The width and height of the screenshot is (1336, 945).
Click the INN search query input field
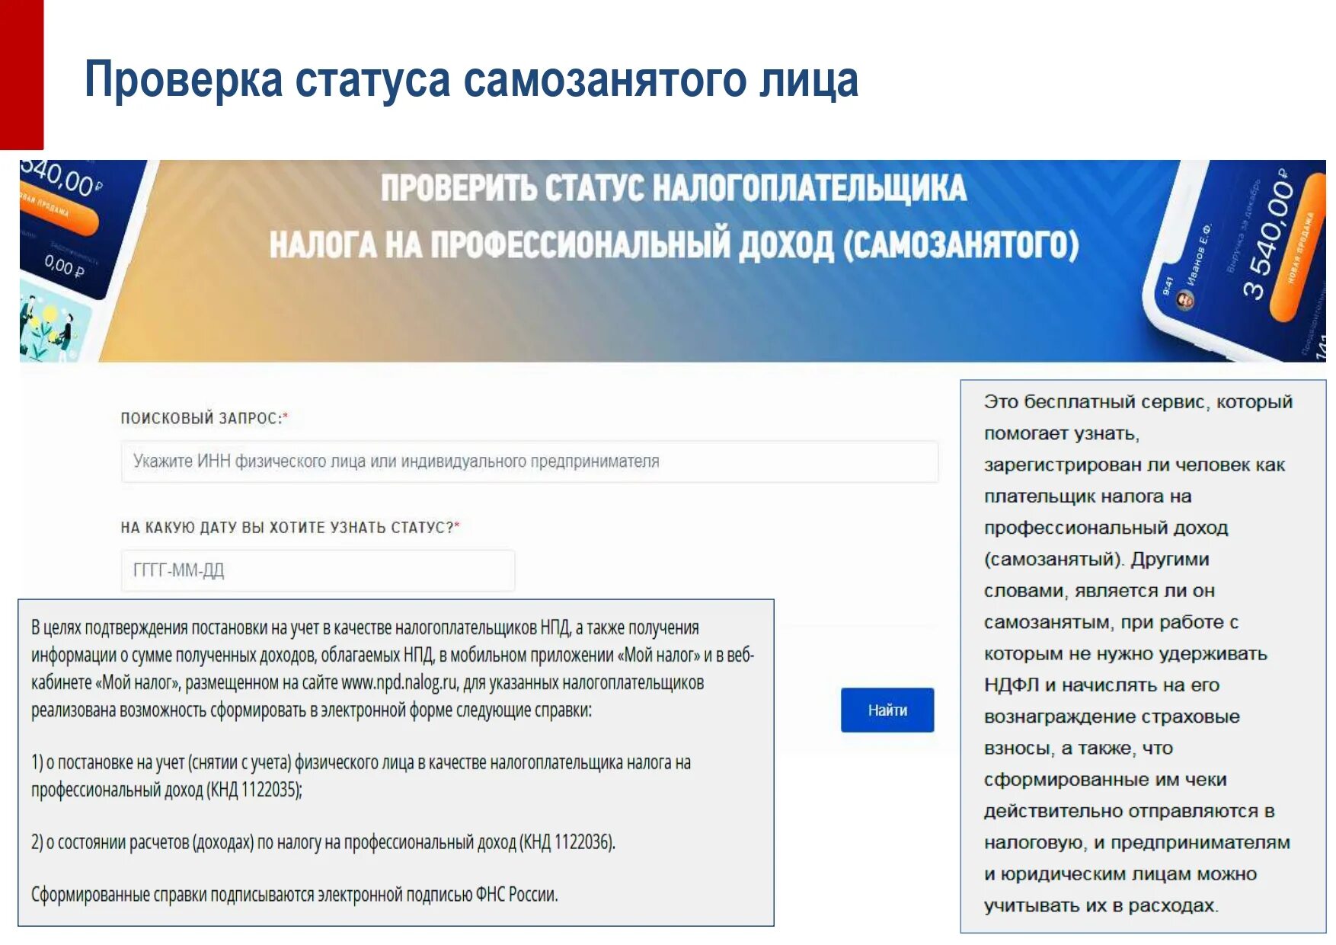529,461
